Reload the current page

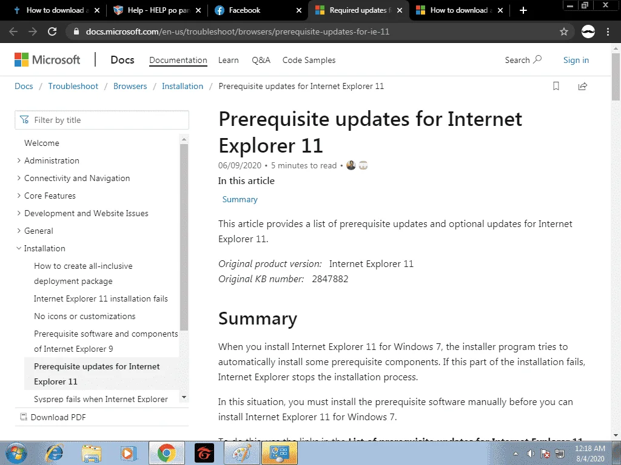(x=52, y=31)
